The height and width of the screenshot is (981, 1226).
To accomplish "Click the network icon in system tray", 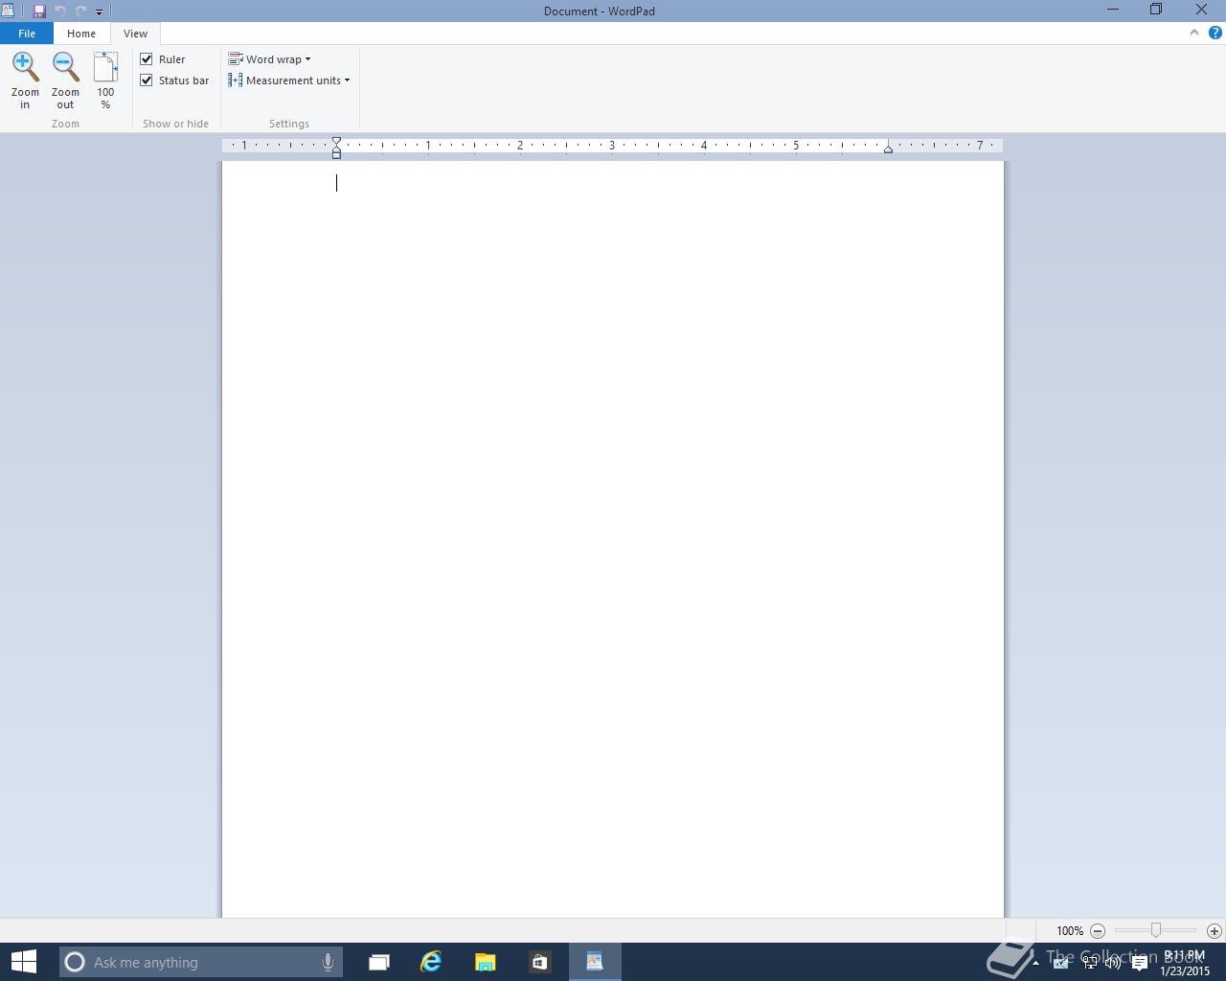I will [1090, 963].
